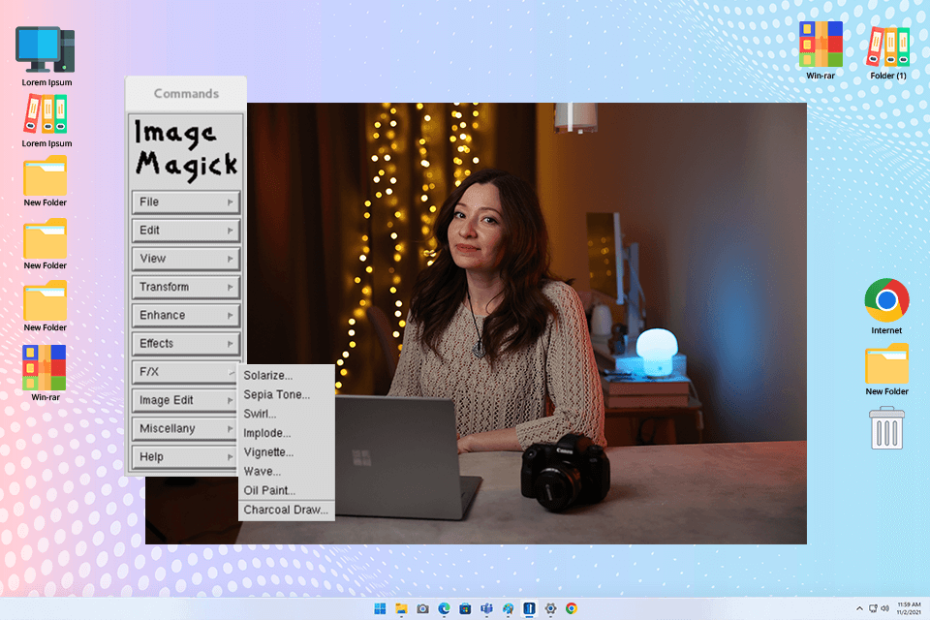Open the Paint app taskbar icon
The image size is (930, 620).
tap(508, 608)
